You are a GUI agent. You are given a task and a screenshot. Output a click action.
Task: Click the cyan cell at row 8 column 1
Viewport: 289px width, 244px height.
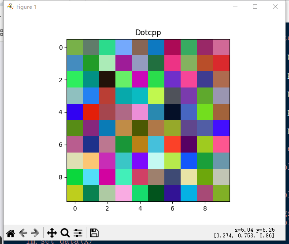[x=91, y=177]
